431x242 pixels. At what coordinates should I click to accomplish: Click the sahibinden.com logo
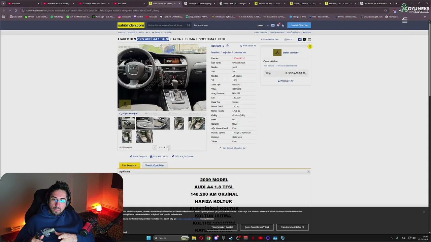(x=131, y=25)
